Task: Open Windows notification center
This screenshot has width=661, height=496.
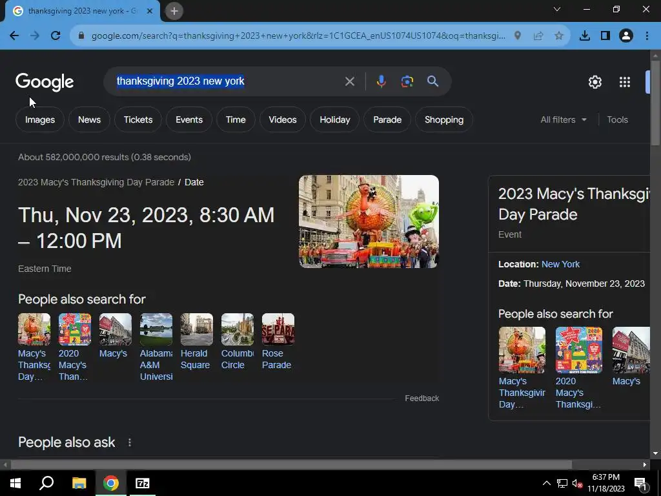Action: (640, 484)
